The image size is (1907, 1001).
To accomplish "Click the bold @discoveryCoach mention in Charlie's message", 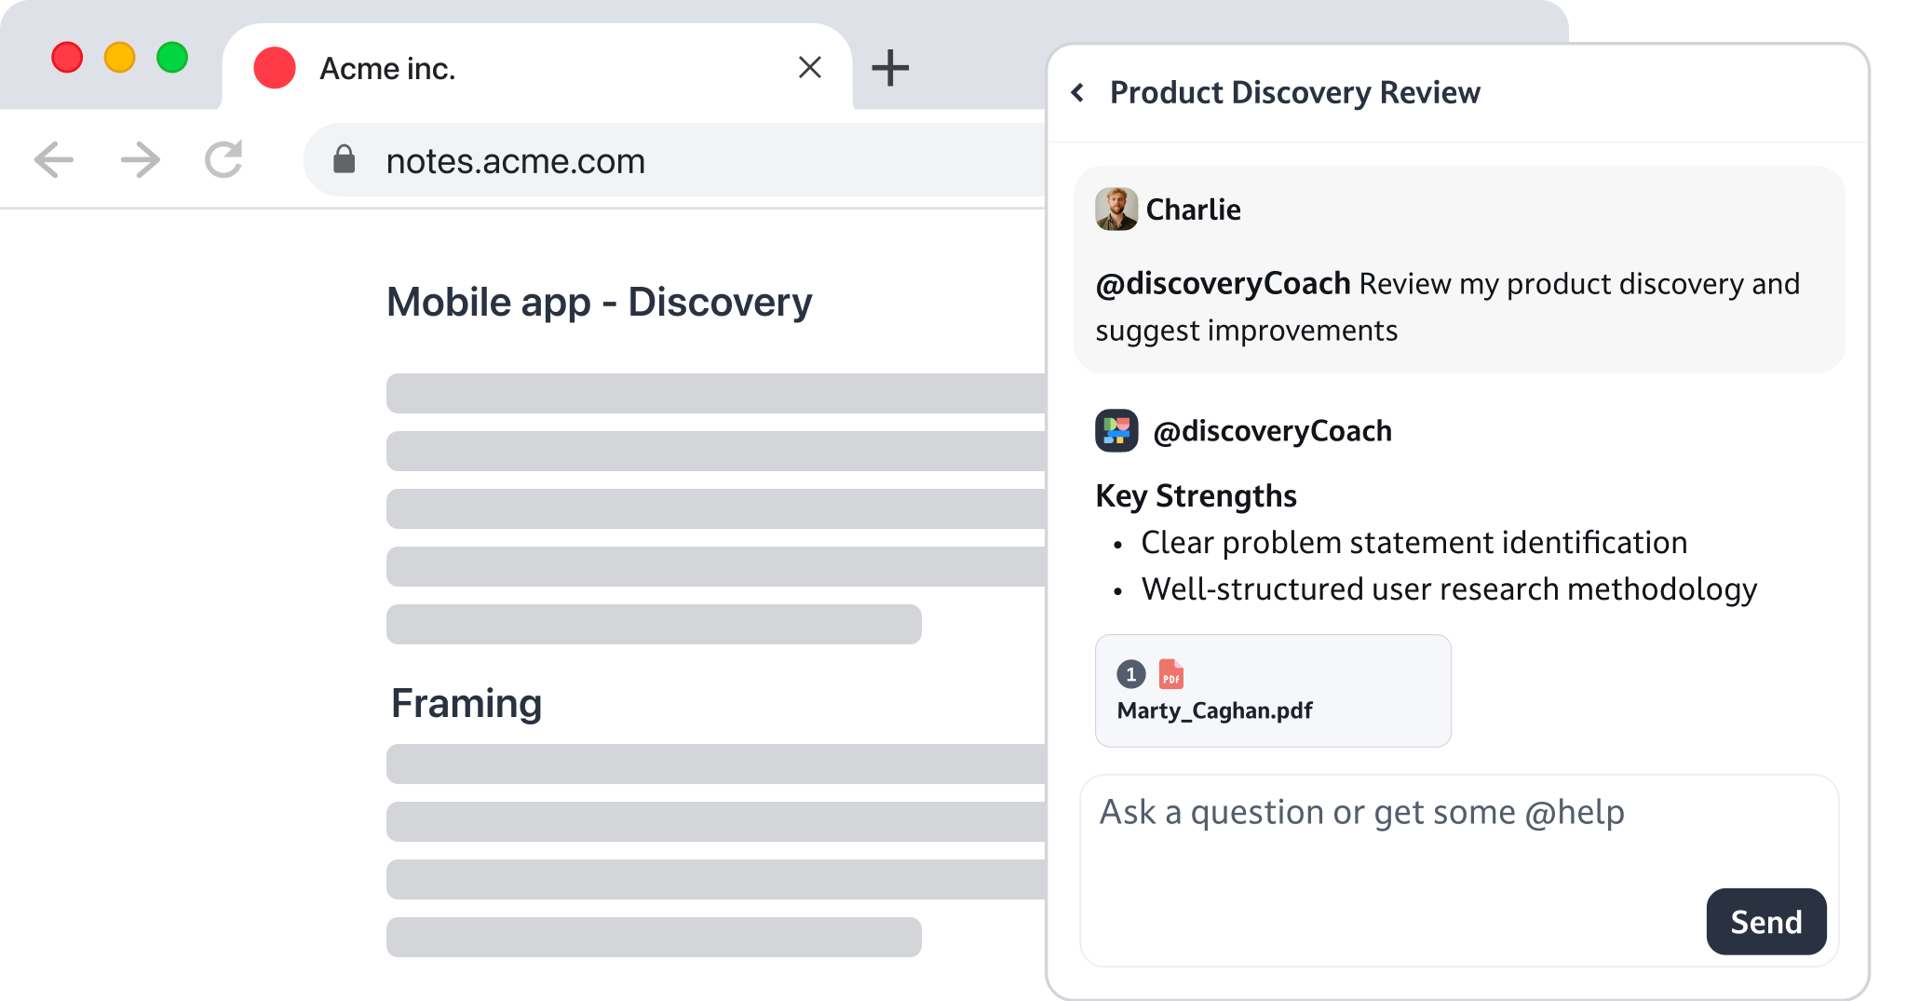I will pos(1223,283).
